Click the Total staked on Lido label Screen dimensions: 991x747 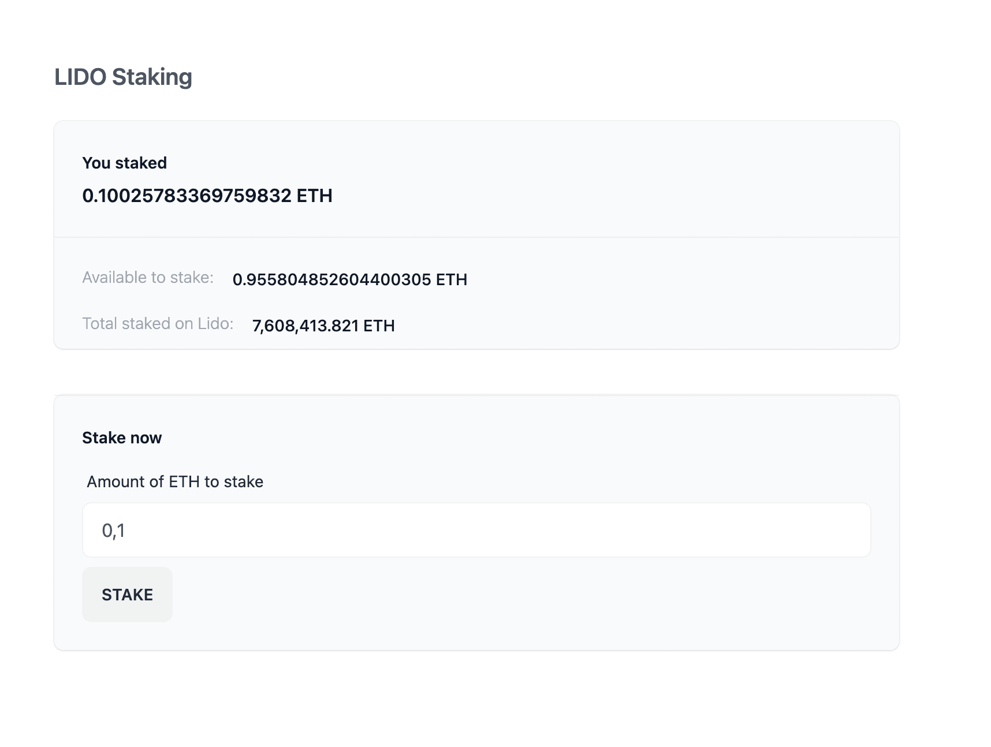[158, 324]
